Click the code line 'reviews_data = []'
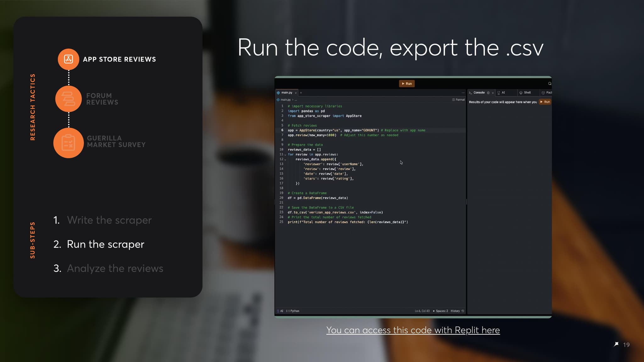This screenshot has height=362, width=644. click(x=304, y=150)
